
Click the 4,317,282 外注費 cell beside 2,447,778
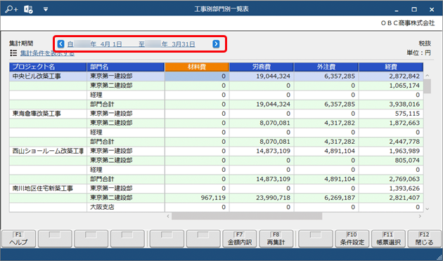pyautogui.click(x=326, y=142)
